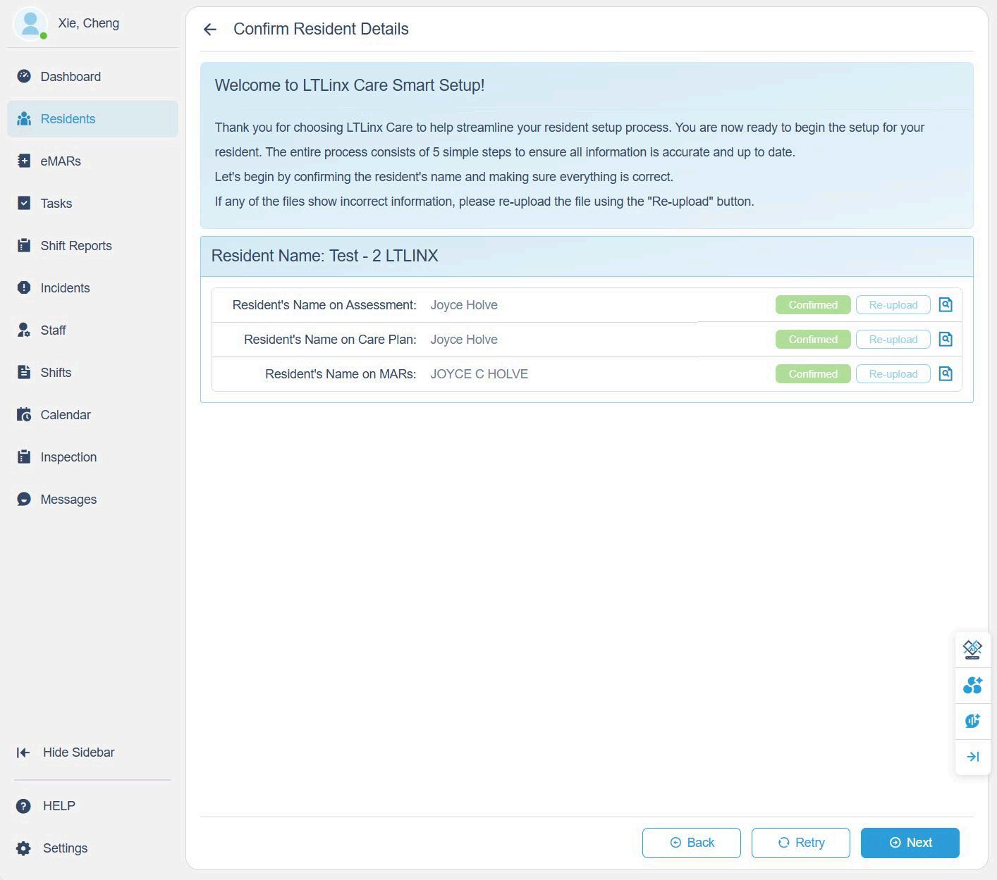Collapse floating toolbar with arrow-to-bar icon
997x880 pixels.
(x=972, y=757)
